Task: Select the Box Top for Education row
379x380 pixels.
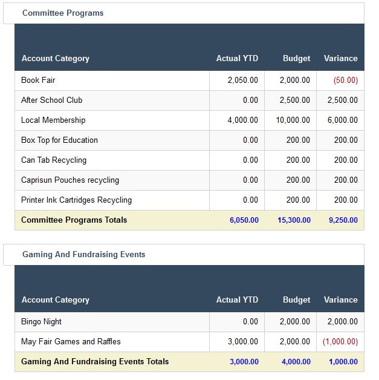Action: coord(189,140)
